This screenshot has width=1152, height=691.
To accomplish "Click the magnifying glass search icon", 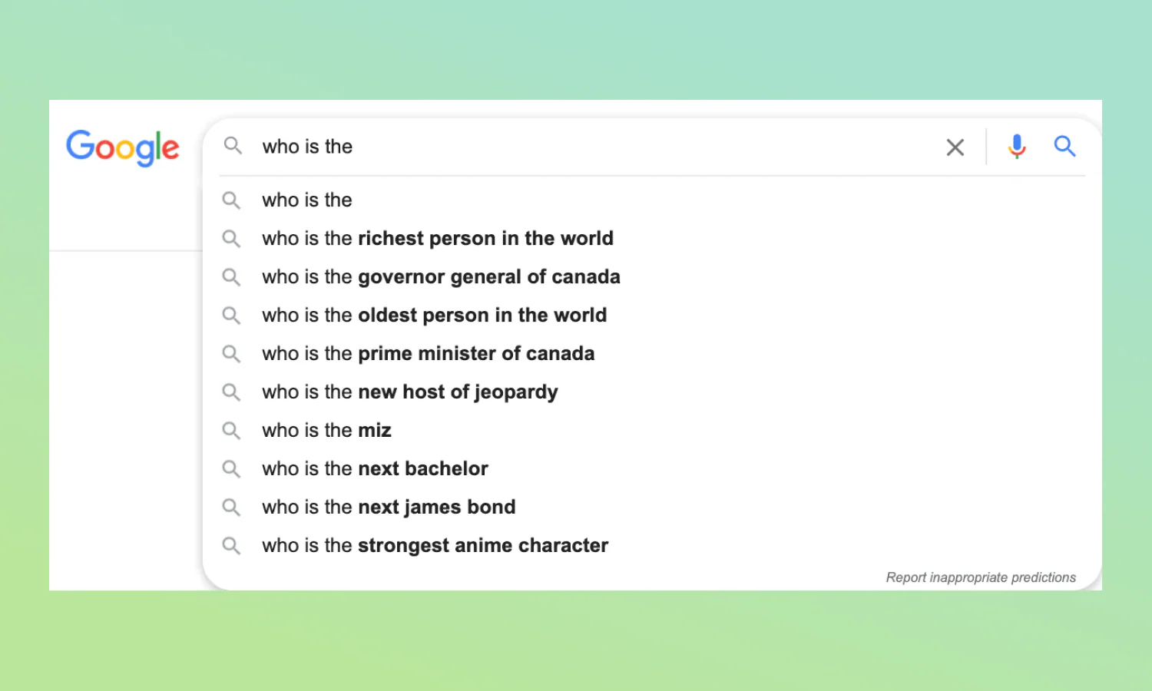I will [x=1064, y=146].
